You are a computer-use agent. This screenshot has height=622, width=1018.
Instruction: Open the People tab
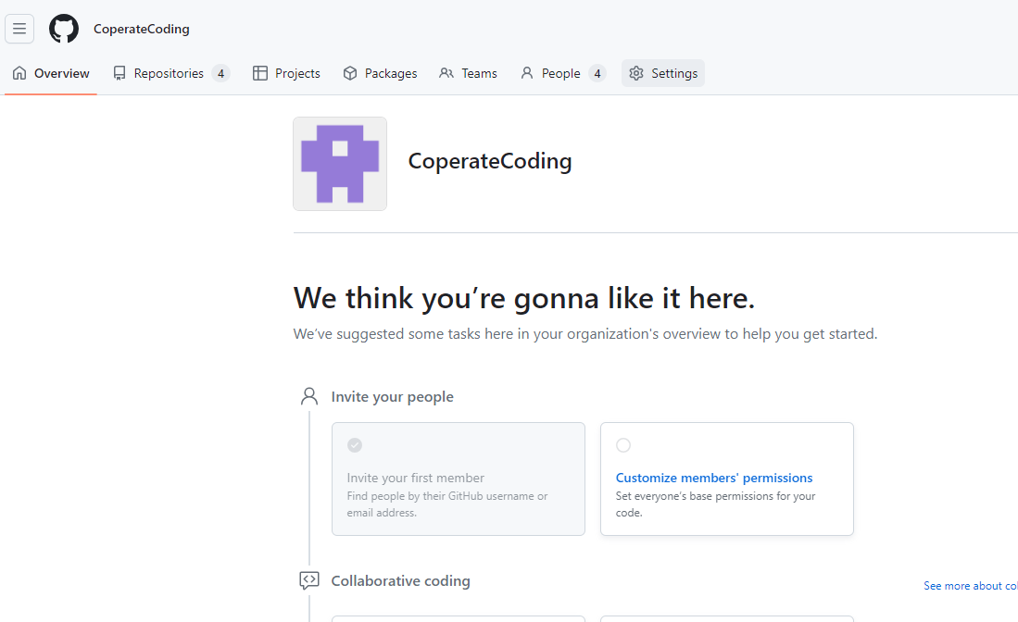coord(563,73)
